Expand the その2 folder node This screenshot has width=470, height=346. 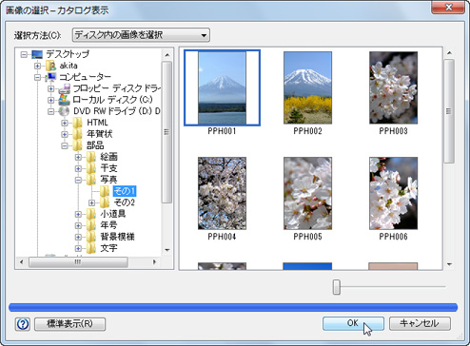click(x=91, y=202)
